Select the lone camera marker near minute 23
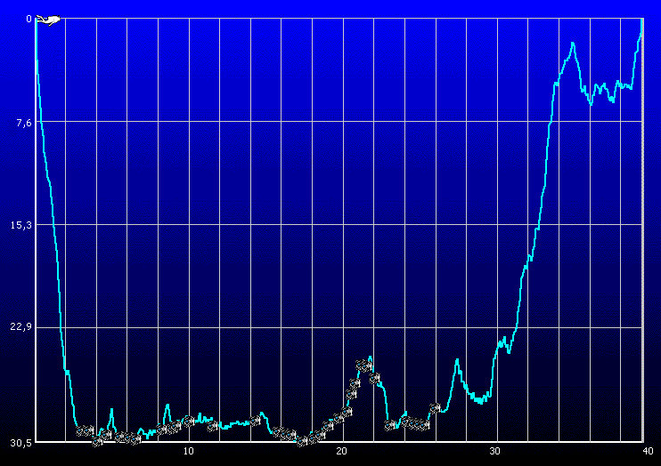Viewport: 661px width, 466px height. 390,425
